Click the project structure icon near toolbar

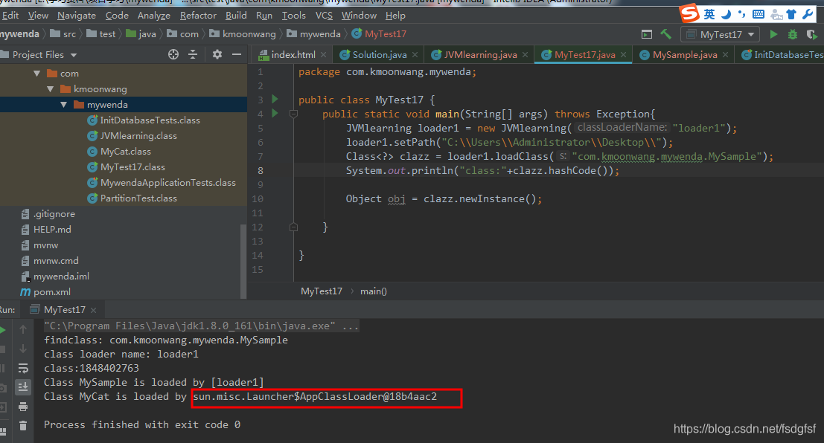coord(647,35)
